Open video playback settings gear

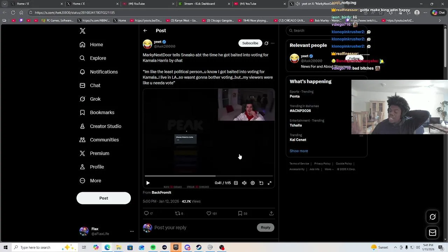pos(253,183)
